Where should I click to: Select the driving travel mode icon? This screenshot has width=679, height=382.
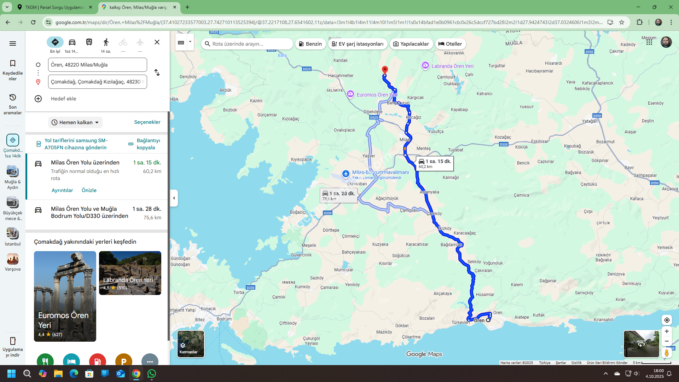[72, 42]
